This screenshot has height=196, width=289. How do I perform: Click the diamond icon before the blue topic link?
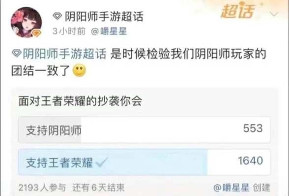(x=16, y=53)
